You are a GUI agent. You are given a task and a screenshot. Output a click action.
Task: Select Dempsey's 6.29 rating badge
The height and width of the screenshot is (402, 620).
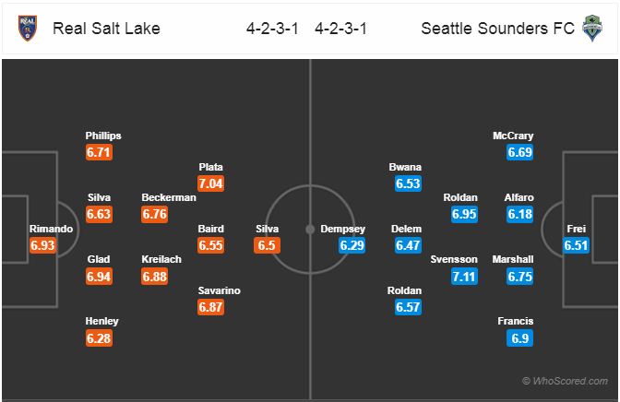point(352,245)
